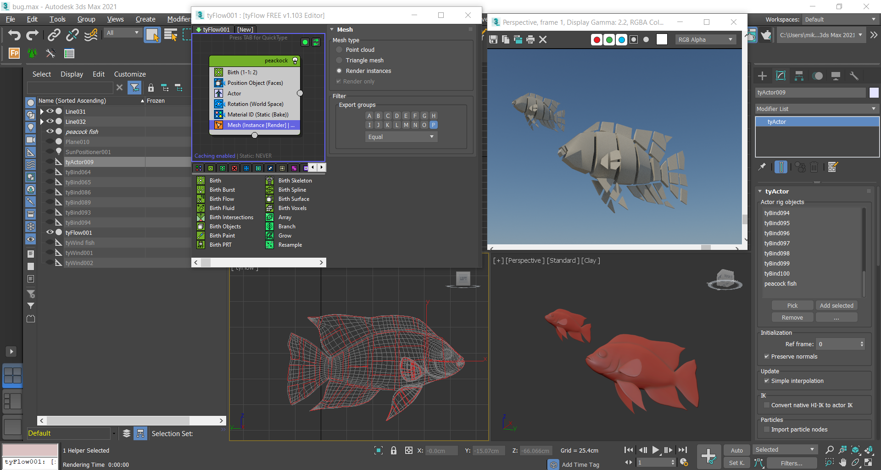Select the Triangle mesh type
Screen dimensions: 881x470
click(339, 61)
